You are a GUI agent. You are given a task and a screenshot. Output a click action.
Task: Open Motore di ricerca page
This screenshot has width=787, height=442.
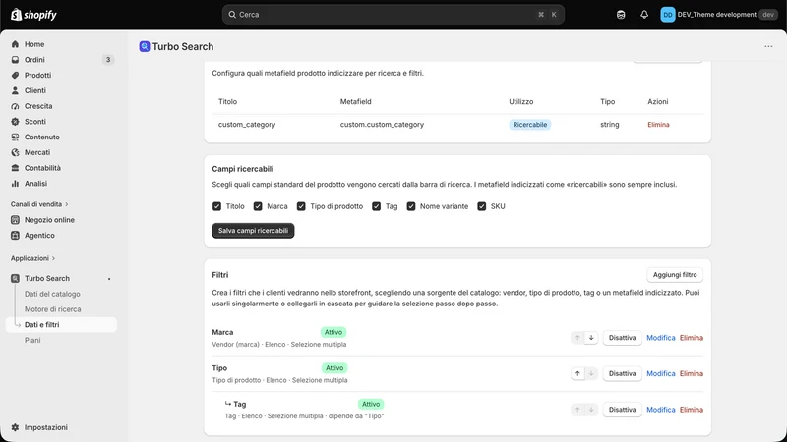click(x=53, y=309)
